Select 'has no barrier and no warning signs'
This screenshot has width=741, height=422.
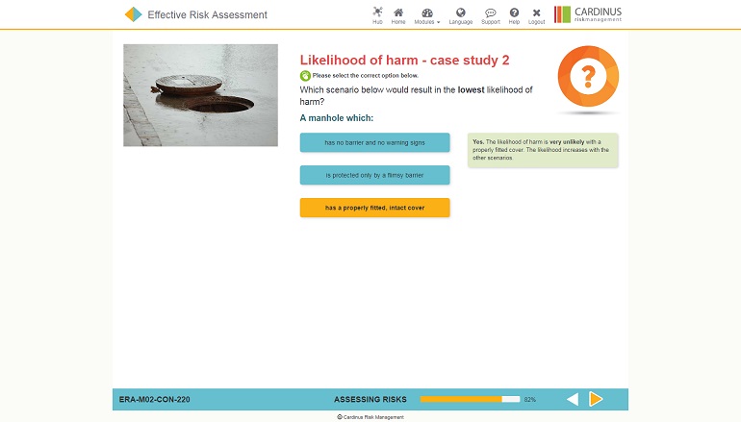(x=374, y=142)
